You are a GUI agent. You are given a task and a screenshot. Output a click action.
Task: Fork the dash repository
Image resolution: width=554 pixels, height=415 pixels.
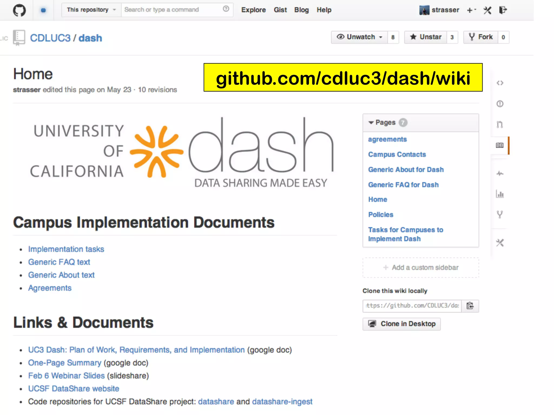pos(480,37)
